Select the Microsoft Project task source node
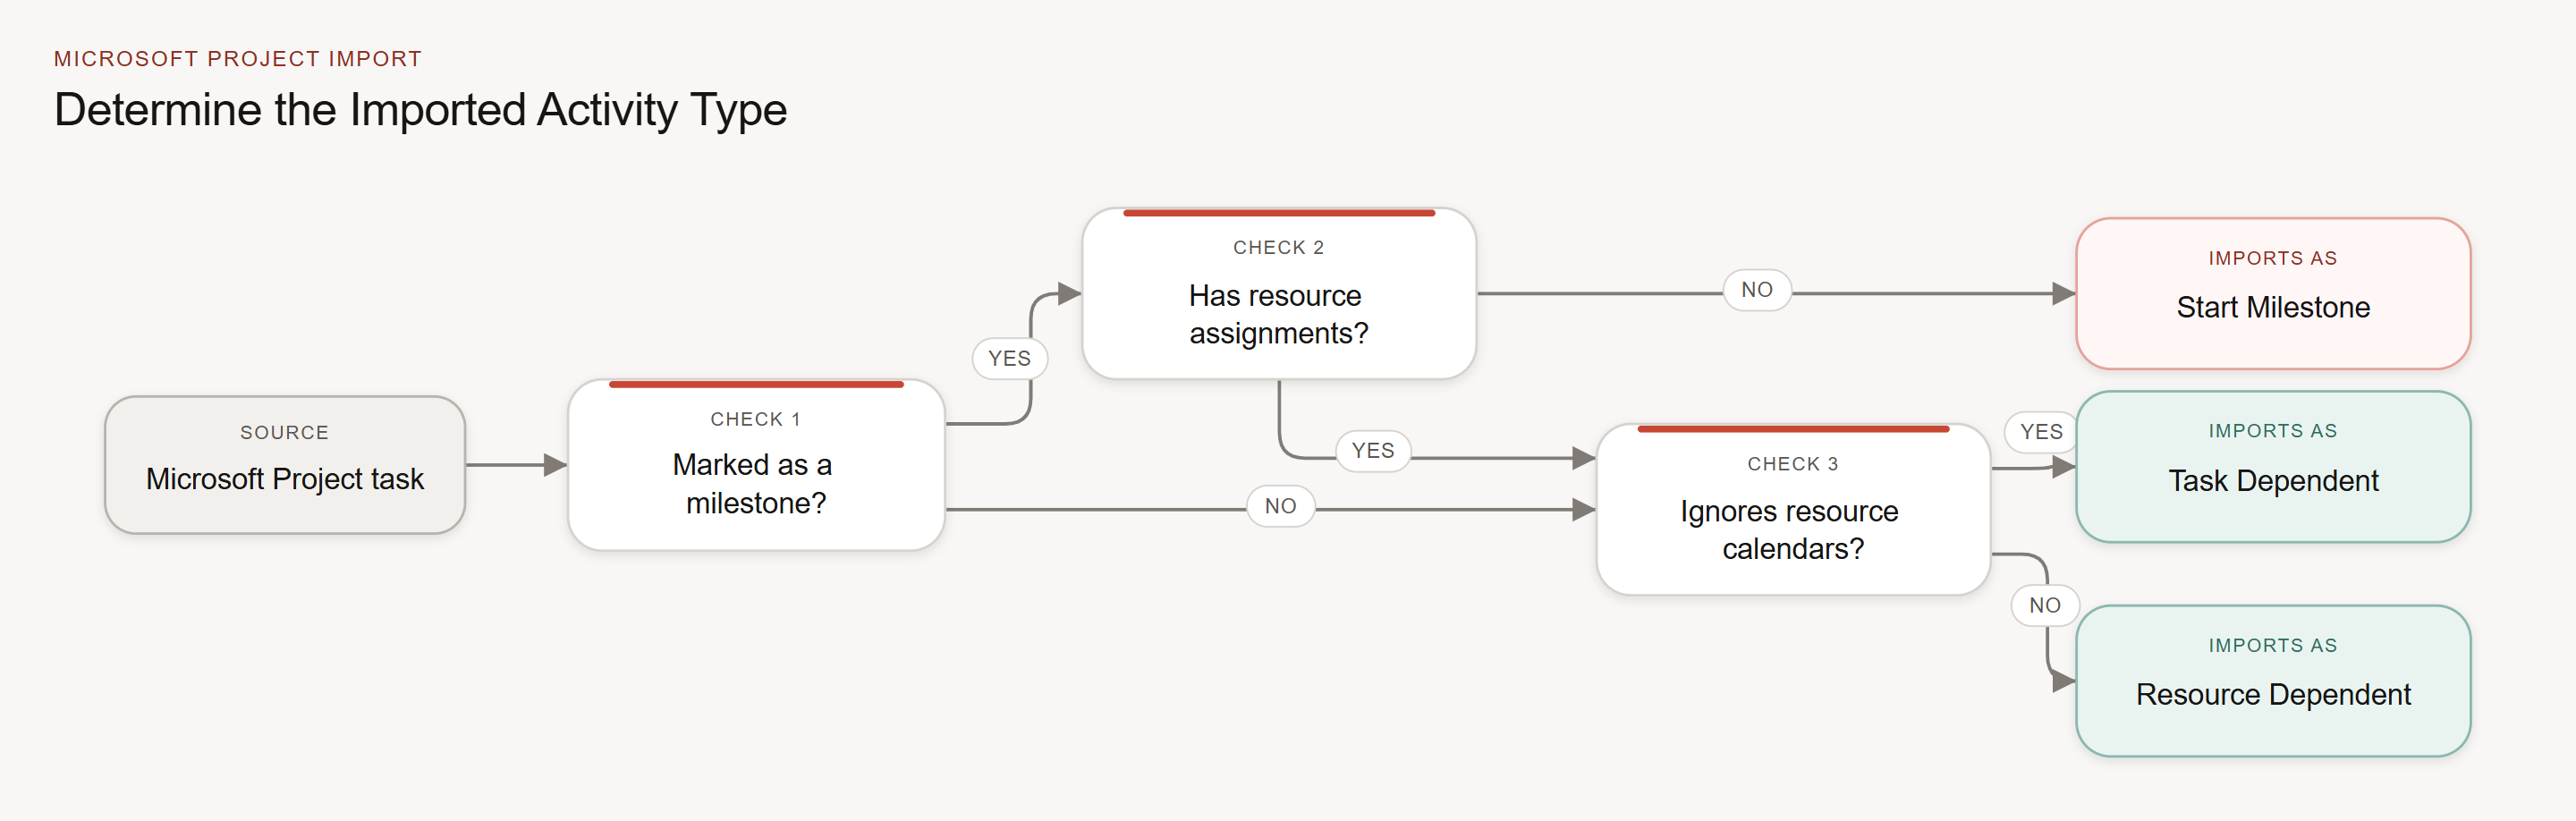This screenshot has height=821, width=2576. tap(285, 465)
